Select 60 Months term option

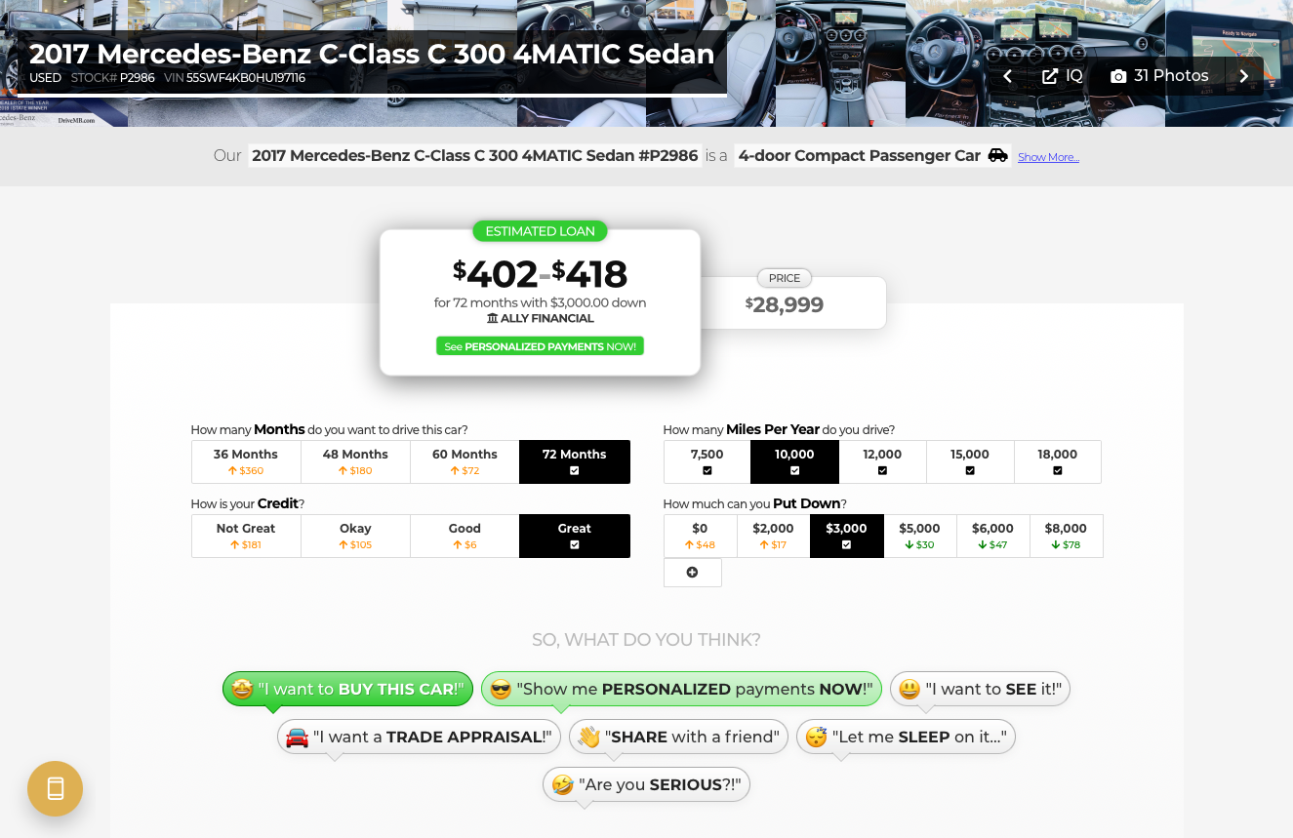(x=465, y=461)
